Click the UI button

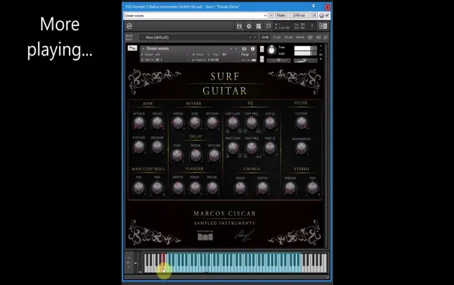314,16
